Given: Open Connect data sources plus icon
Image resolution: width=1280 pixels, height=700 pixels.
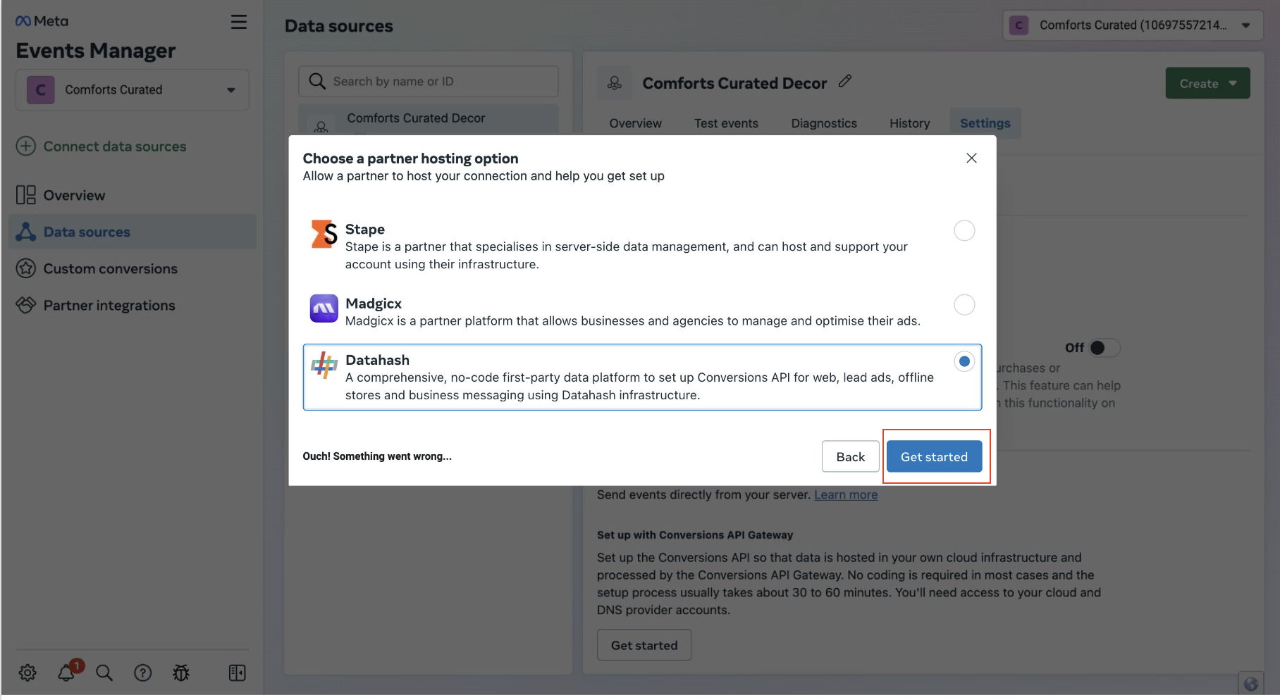Looking at the screenshot, I should click(x=25, y=146).
